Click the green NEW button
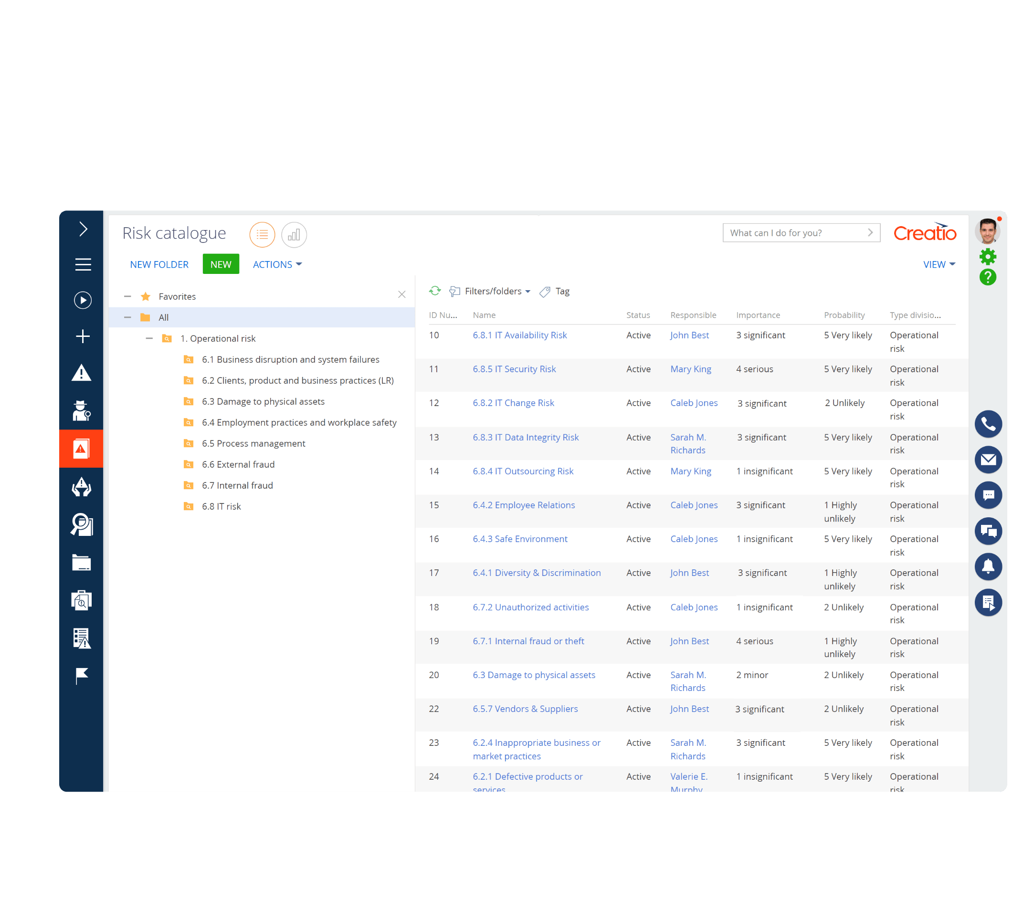1034x900 pixels. coord(221,264)
